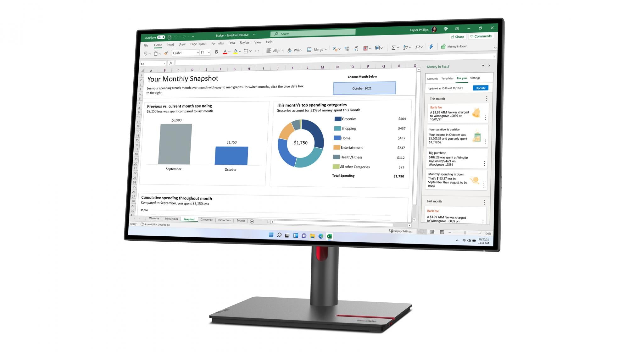Click the Update button in Money panel
This screenshot has width=629, height=352.
(x=480, y=88)
